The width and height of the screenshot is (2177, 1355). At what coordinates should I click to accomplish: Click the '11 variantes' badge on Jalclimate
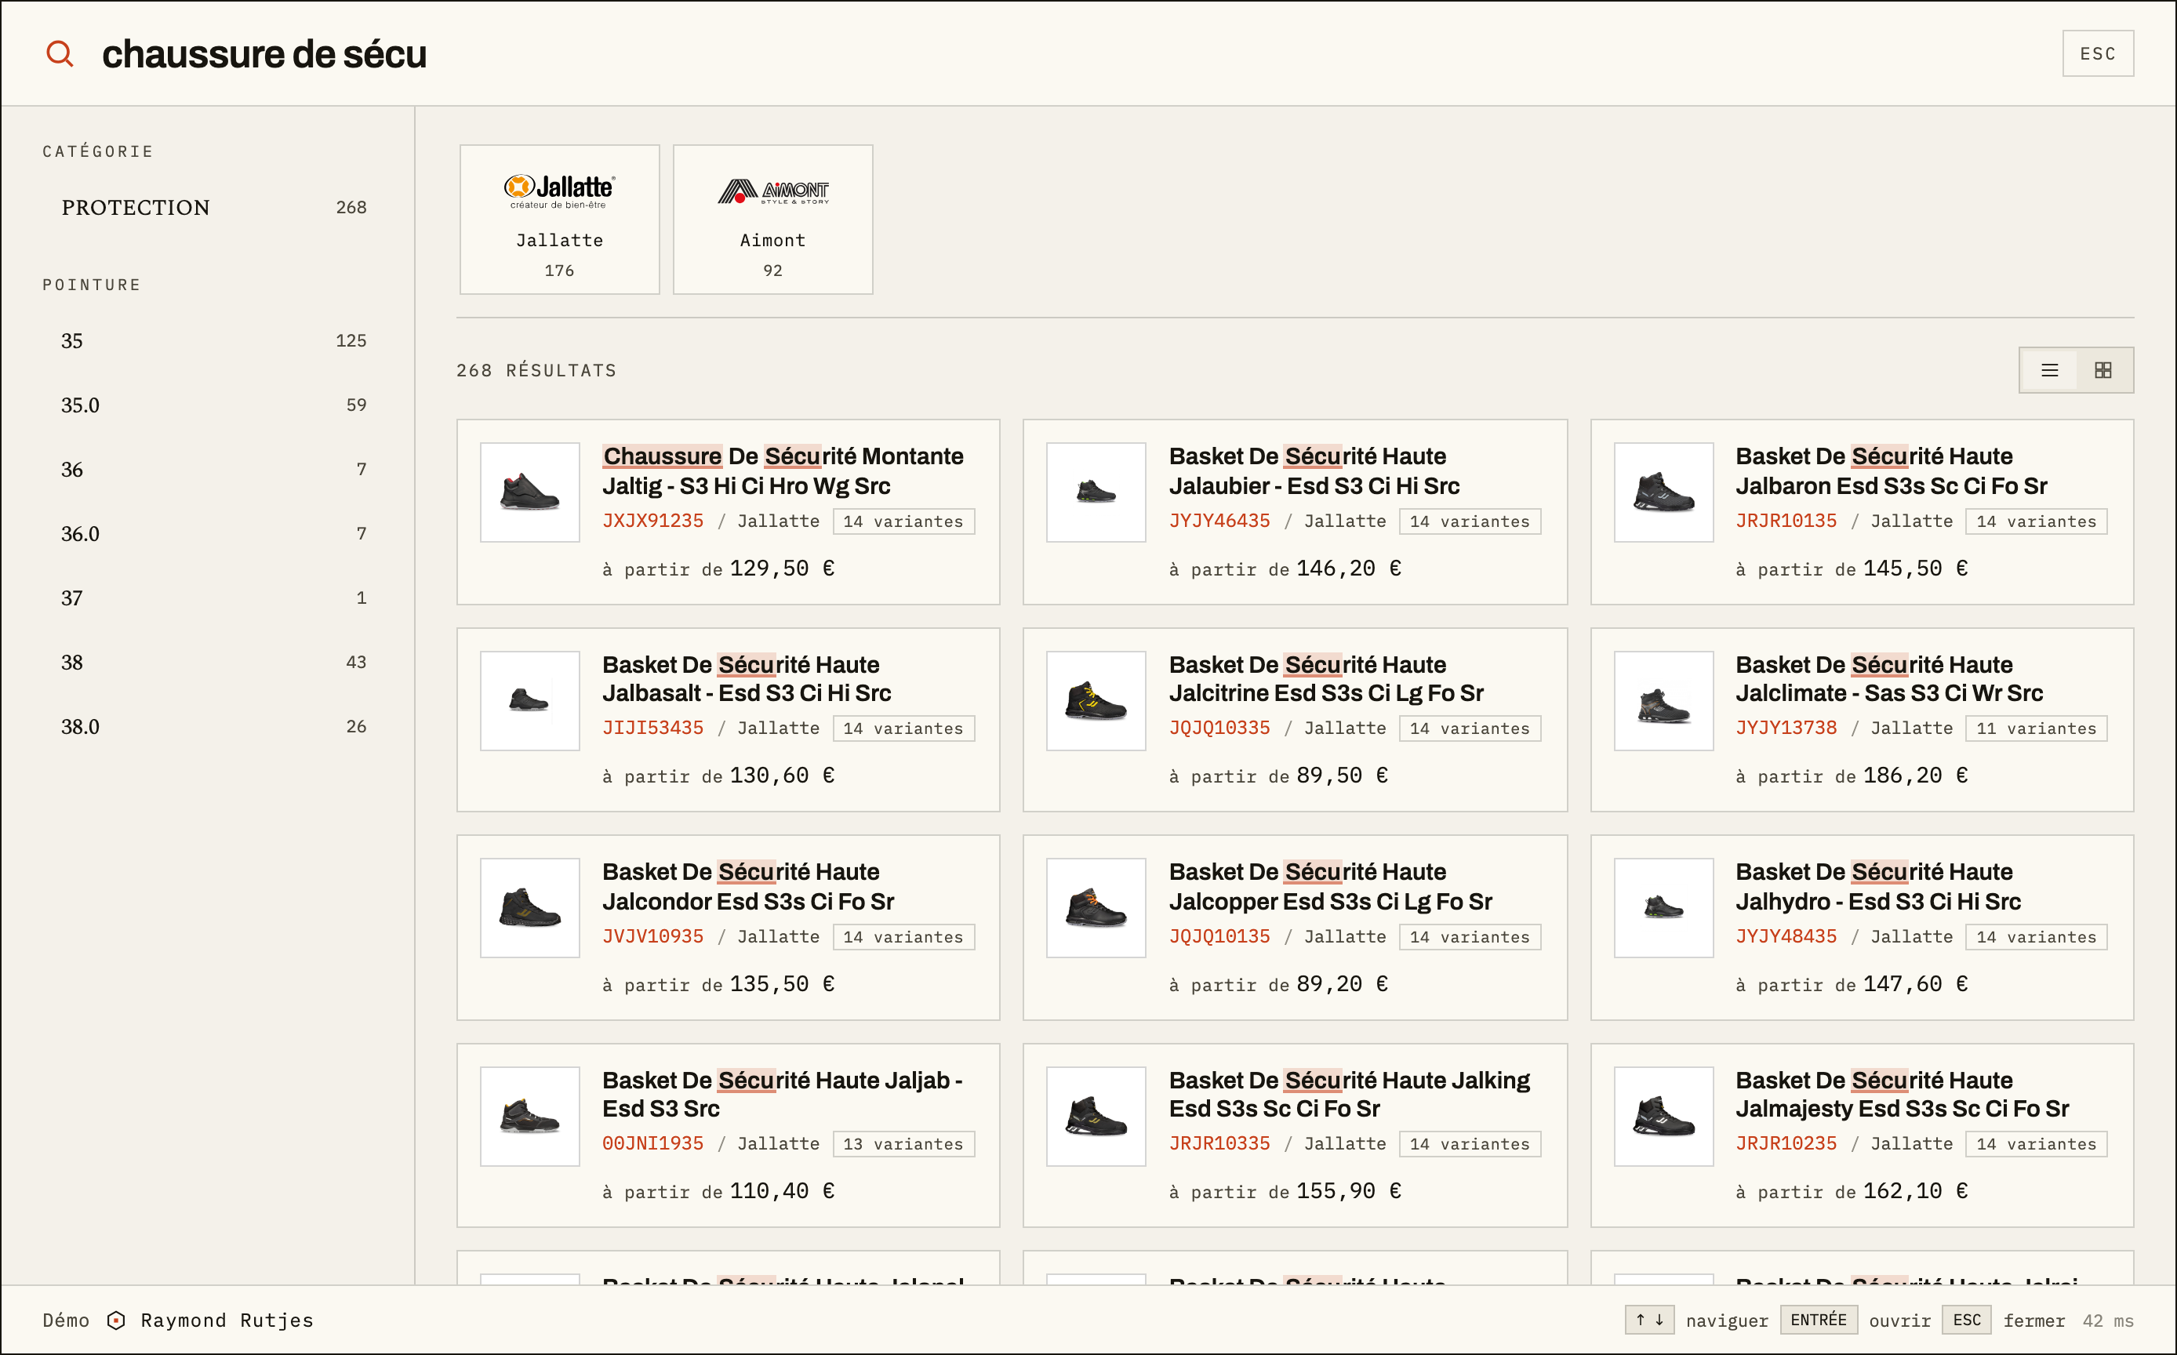[x=2037, y=728]
